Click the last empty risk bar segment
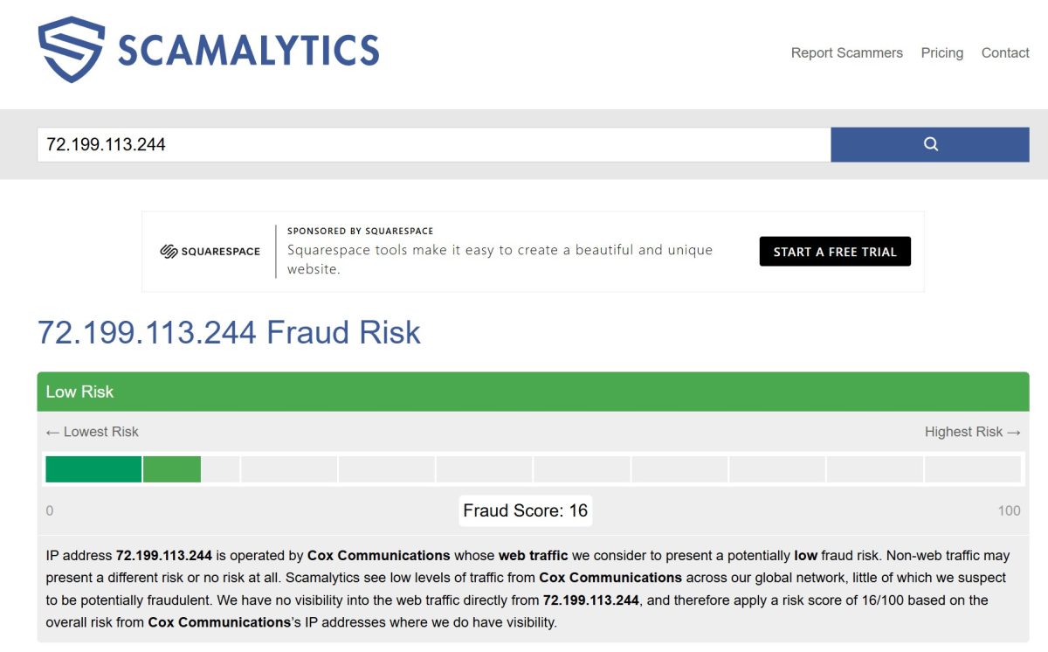1048x652 pixels. tap(972, 469)
